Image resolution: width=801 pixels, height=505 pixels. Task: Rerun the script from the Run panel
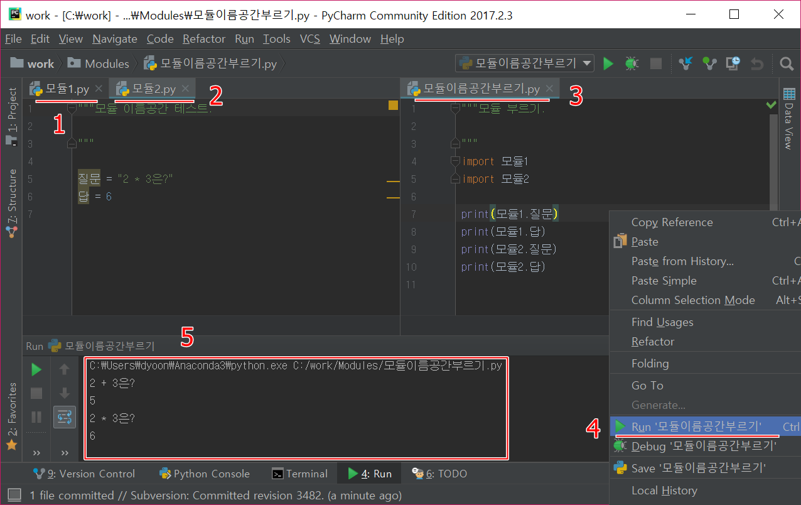(36, 370)
